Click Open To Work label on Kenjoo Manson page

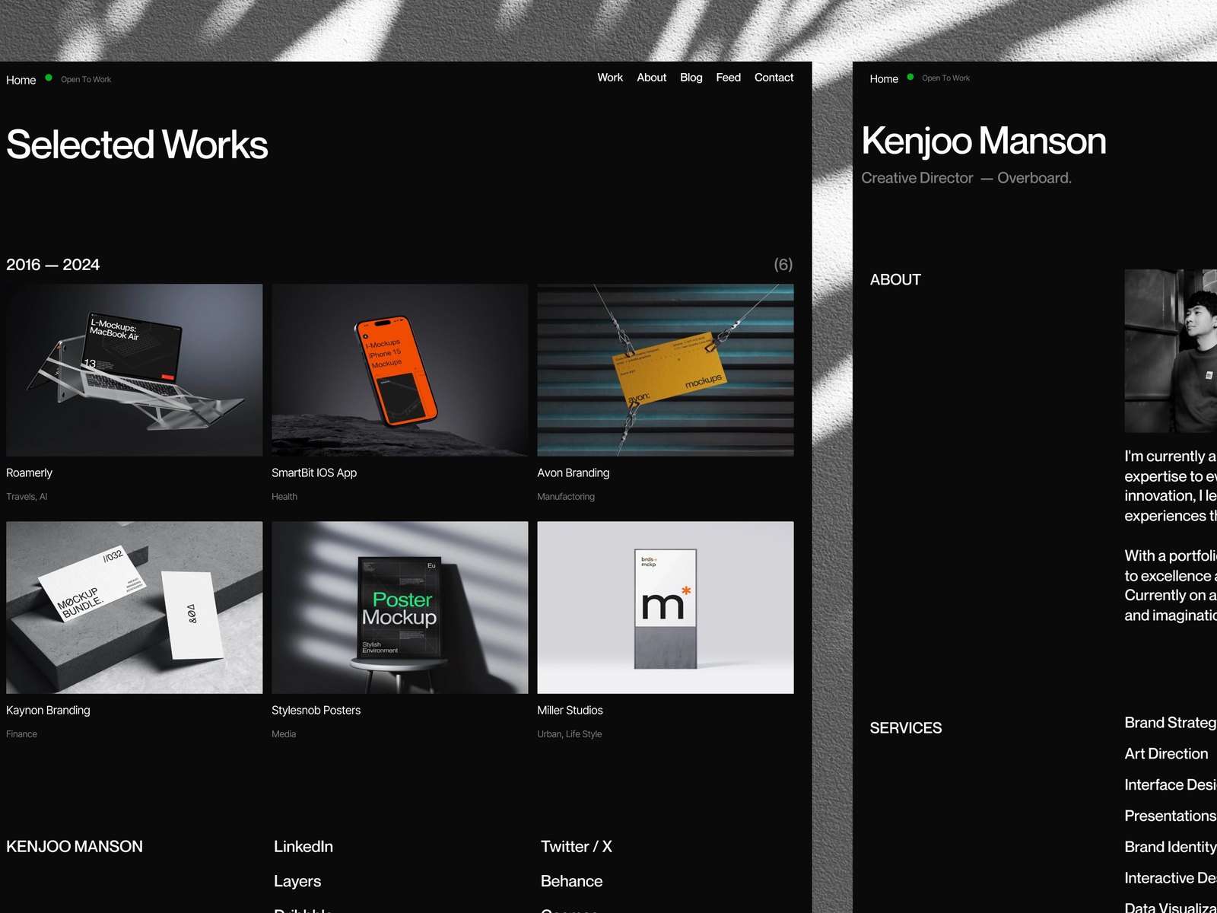click(945, 78)
